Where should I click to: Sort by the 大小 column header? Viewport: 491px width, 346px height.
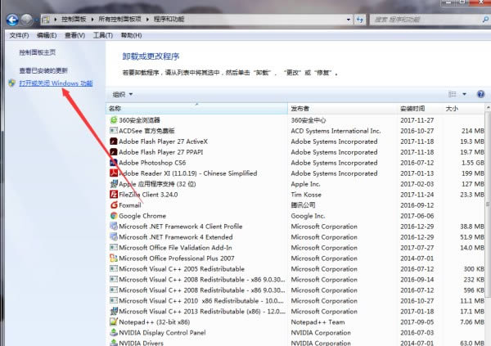464,109
